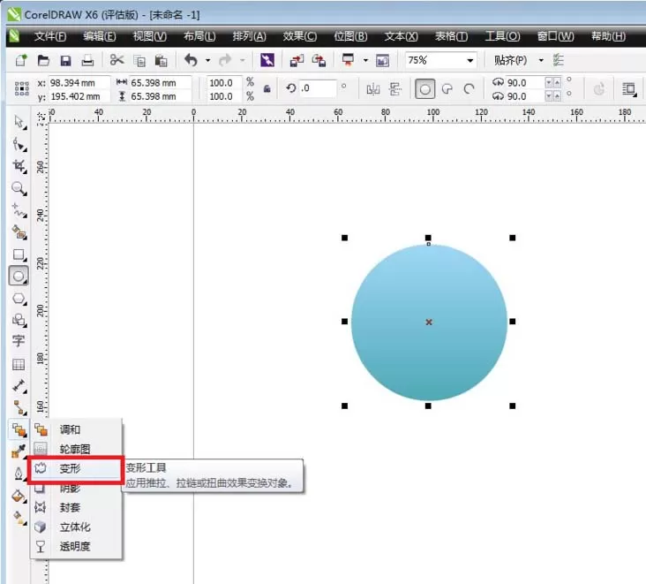Pick the Text tool (字)
The image size is (646, 584).
pyautogui.click(x=19, y=341)
